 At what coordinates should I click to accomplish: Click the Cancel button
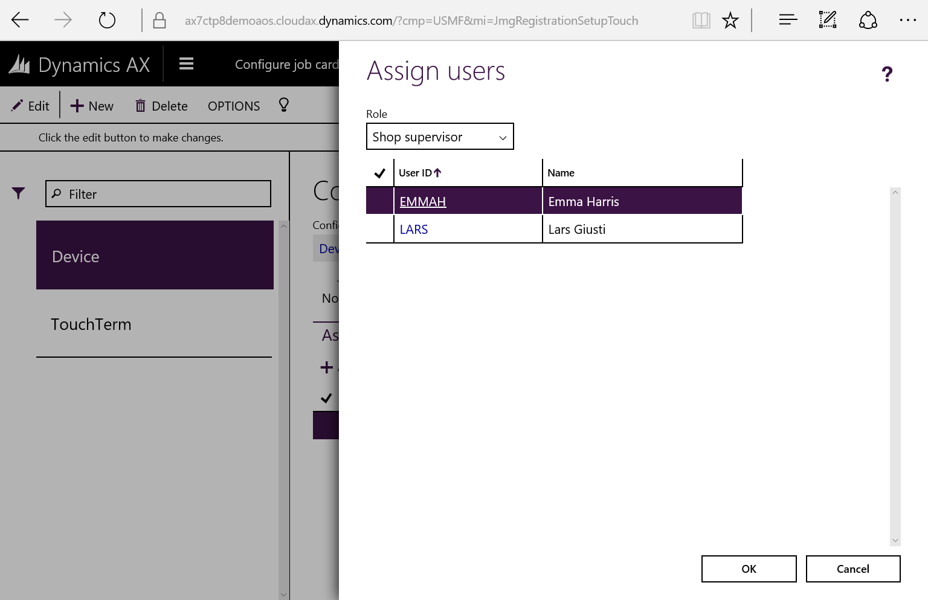point(853,569)
